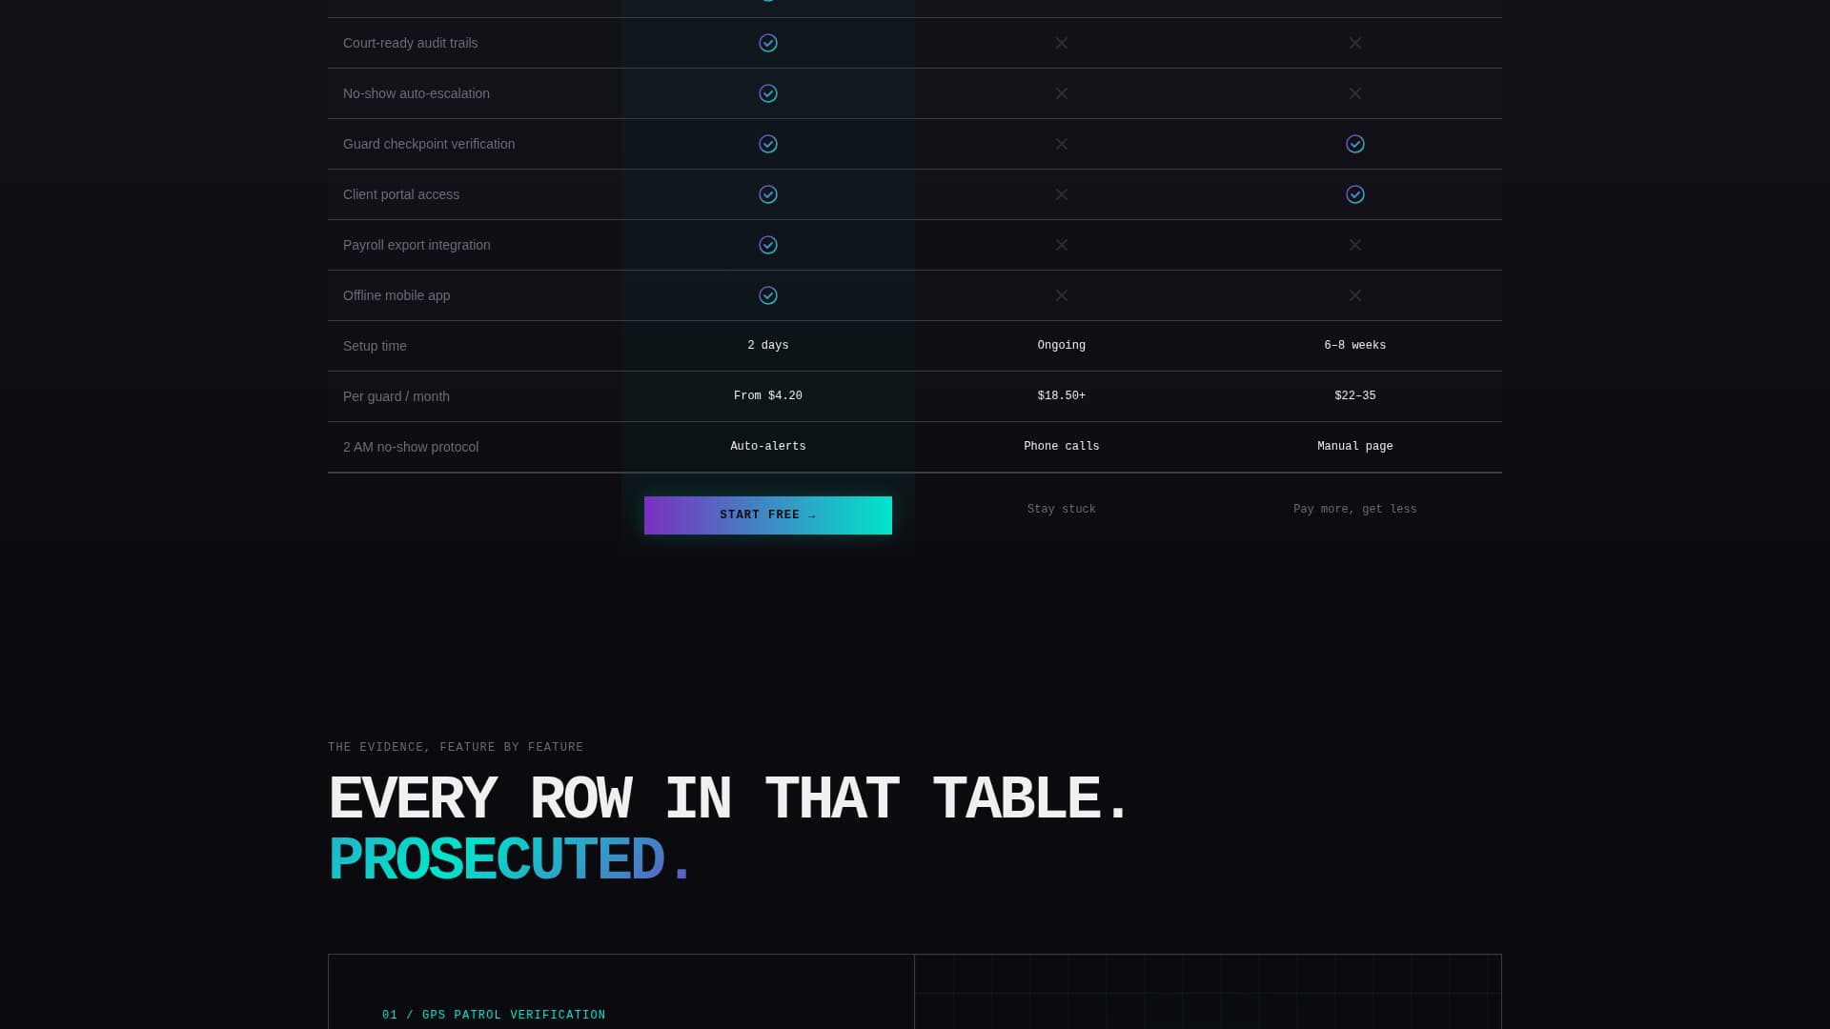This screenshot has width=1830, height=1029.
Task: Select the 'Guard checkpoint verification' label
Action: click(429, 144)
